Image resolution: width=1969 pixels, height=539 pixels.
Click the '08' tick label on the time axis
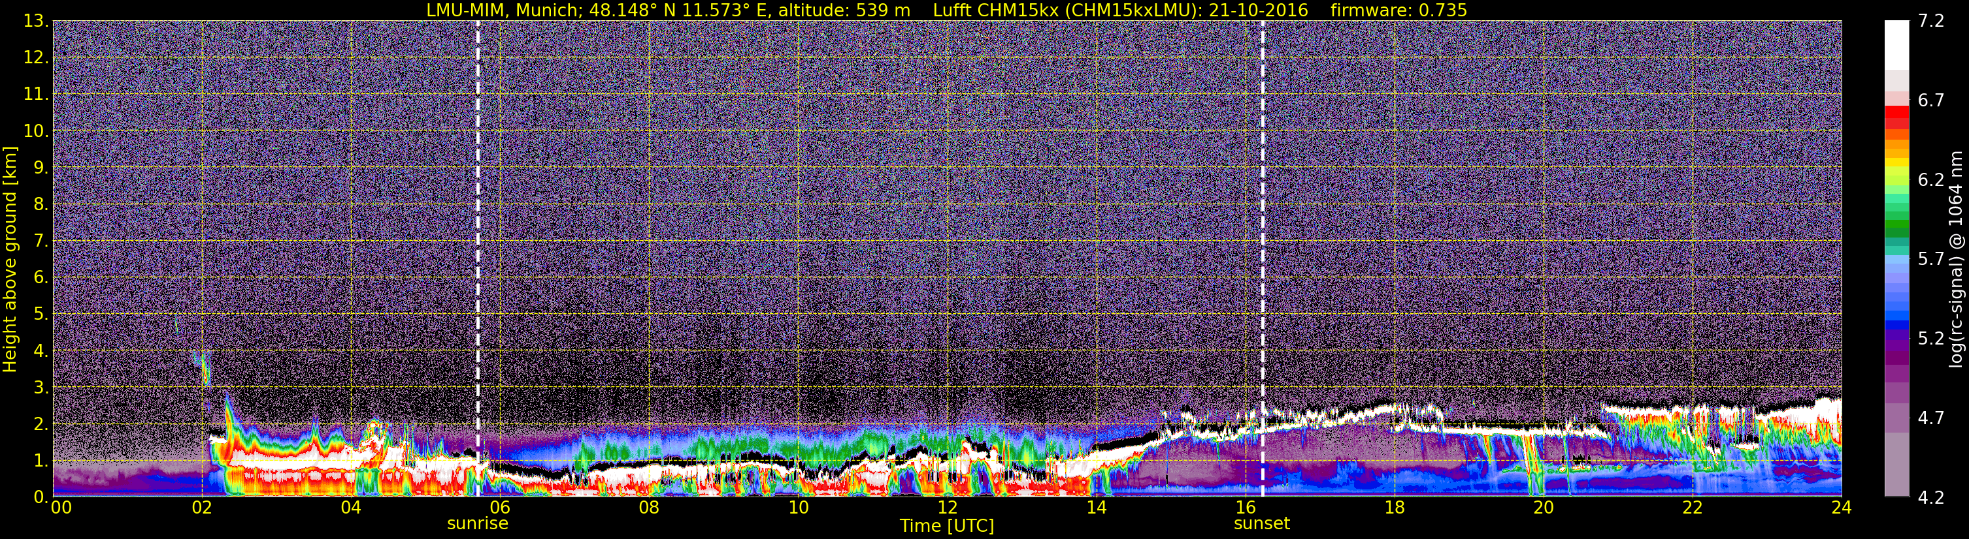pyautogui.click(x=649, y=508)
